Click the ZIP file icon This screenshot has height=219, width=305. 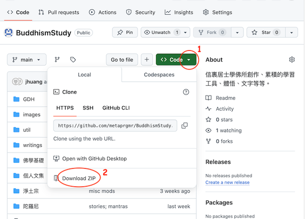click(x=56, y=178)
